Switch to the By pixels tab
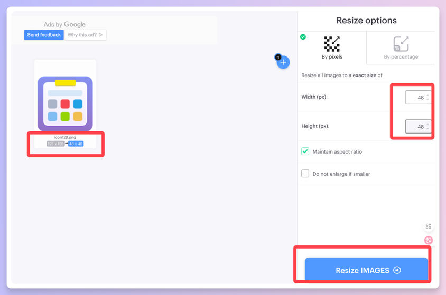 332,48
